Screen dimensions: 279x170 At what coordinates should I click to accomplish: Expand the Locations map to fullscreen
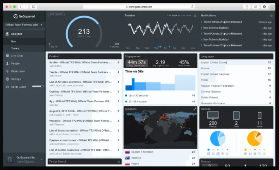(x=195, y=109)
